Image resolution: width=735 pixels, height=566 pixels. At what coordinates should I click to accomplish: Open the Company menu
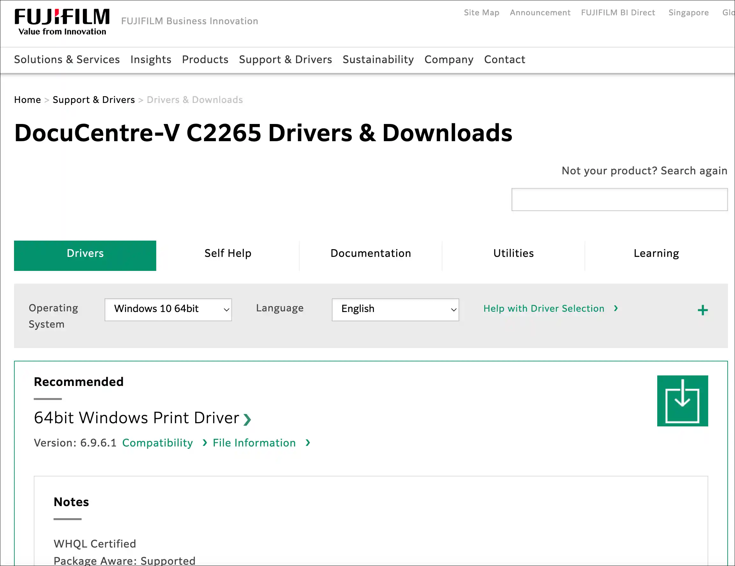point(448,60)
